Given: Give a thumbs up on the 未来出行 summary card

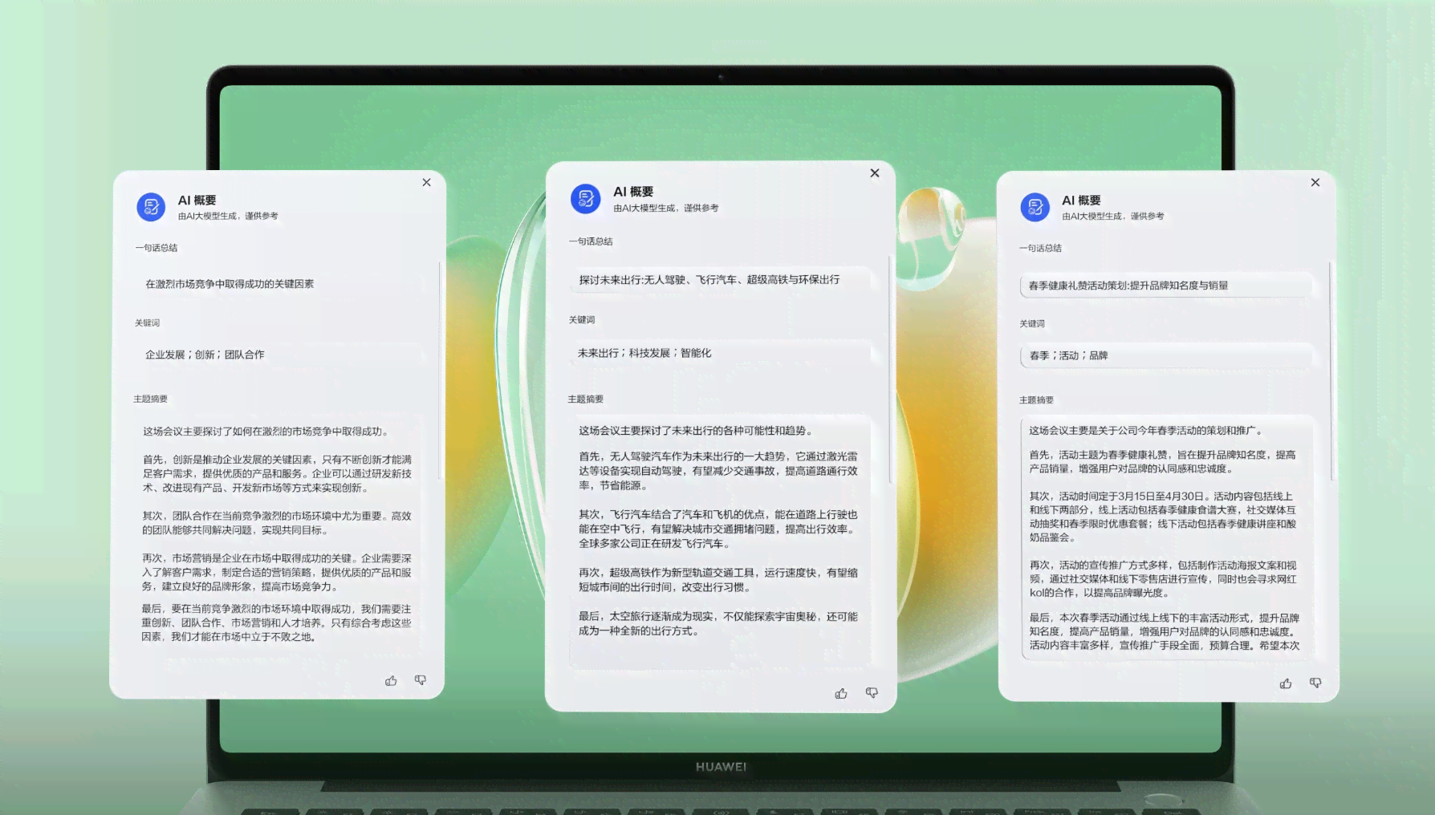Looking at the screenshot, I should tap(841, 693).
